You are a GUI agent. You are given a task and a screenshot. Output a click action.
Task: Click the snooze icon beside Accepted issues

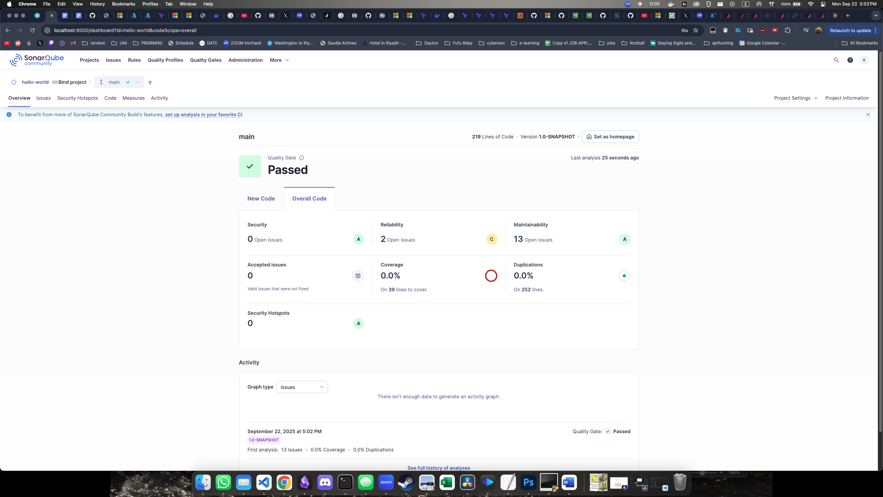click(x=358, y=275)
